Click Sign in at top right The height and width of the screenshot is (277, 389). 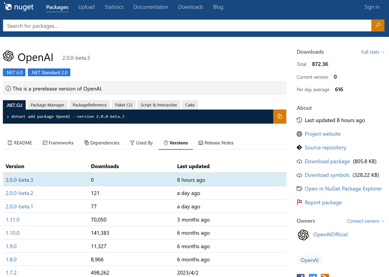[372, 7]
